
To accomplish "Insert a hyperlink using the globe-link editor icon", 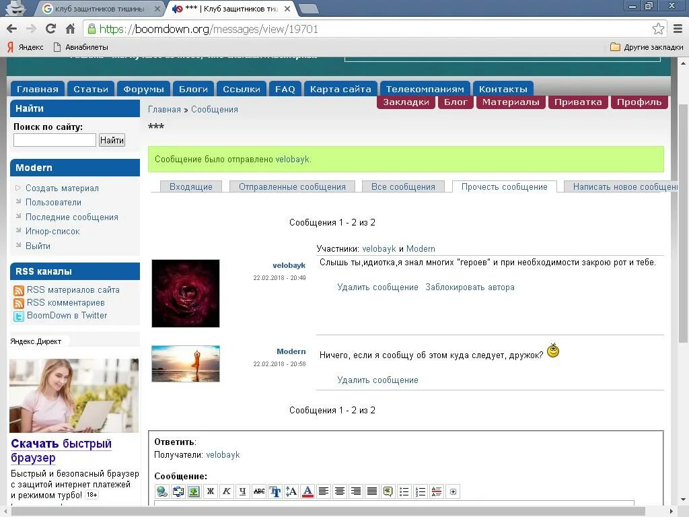I will (161, 491).
